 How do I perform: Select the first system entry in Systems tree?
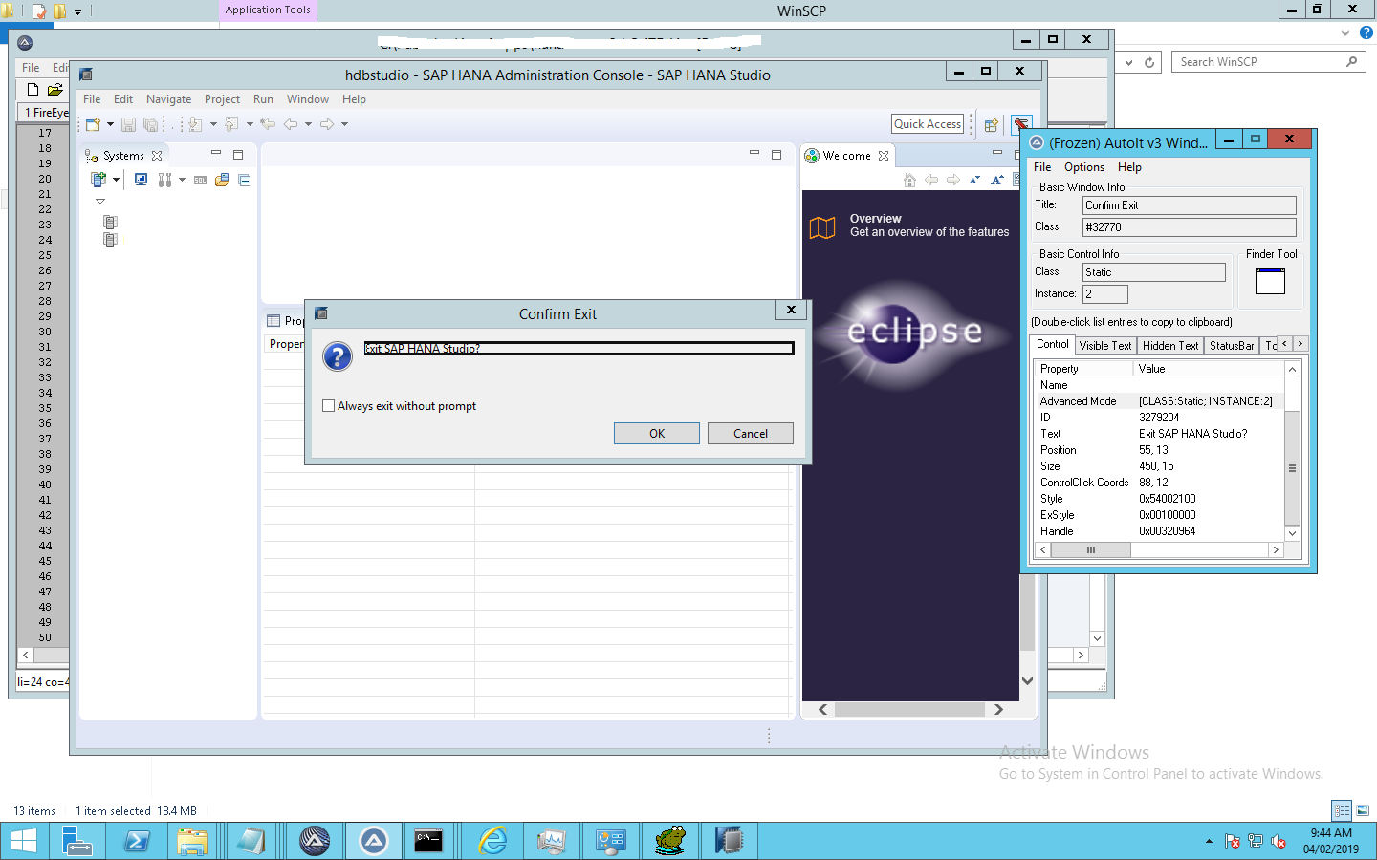tap(110, 222)
